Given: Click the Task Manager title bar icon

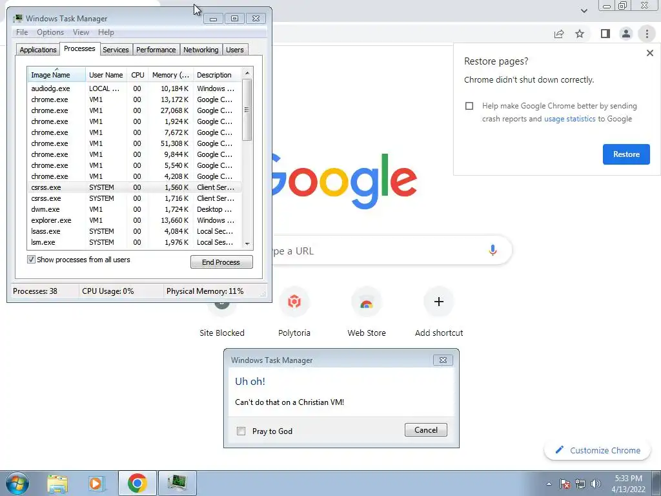Looking at the screenshot, I should tap(17, 19).
